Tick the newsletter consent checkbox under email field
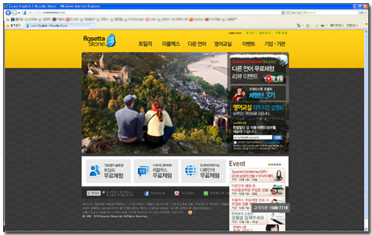Viewport: 372px width, 235px height. point(235,143)
